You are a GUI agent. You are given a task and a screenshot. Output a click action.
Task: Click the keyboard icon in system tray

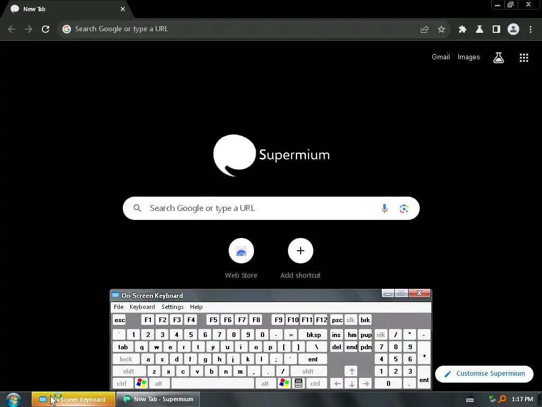(470, 400)
